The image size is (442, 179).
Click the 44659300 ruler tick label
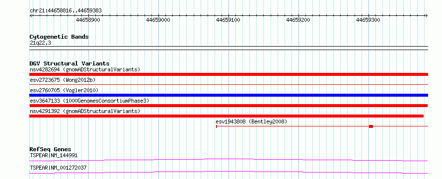(x=368, y=20)
